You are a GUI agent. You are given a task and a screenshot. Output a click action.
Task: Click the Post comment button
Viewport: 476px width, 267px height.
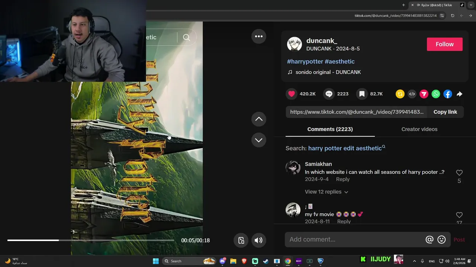[459, 240]
